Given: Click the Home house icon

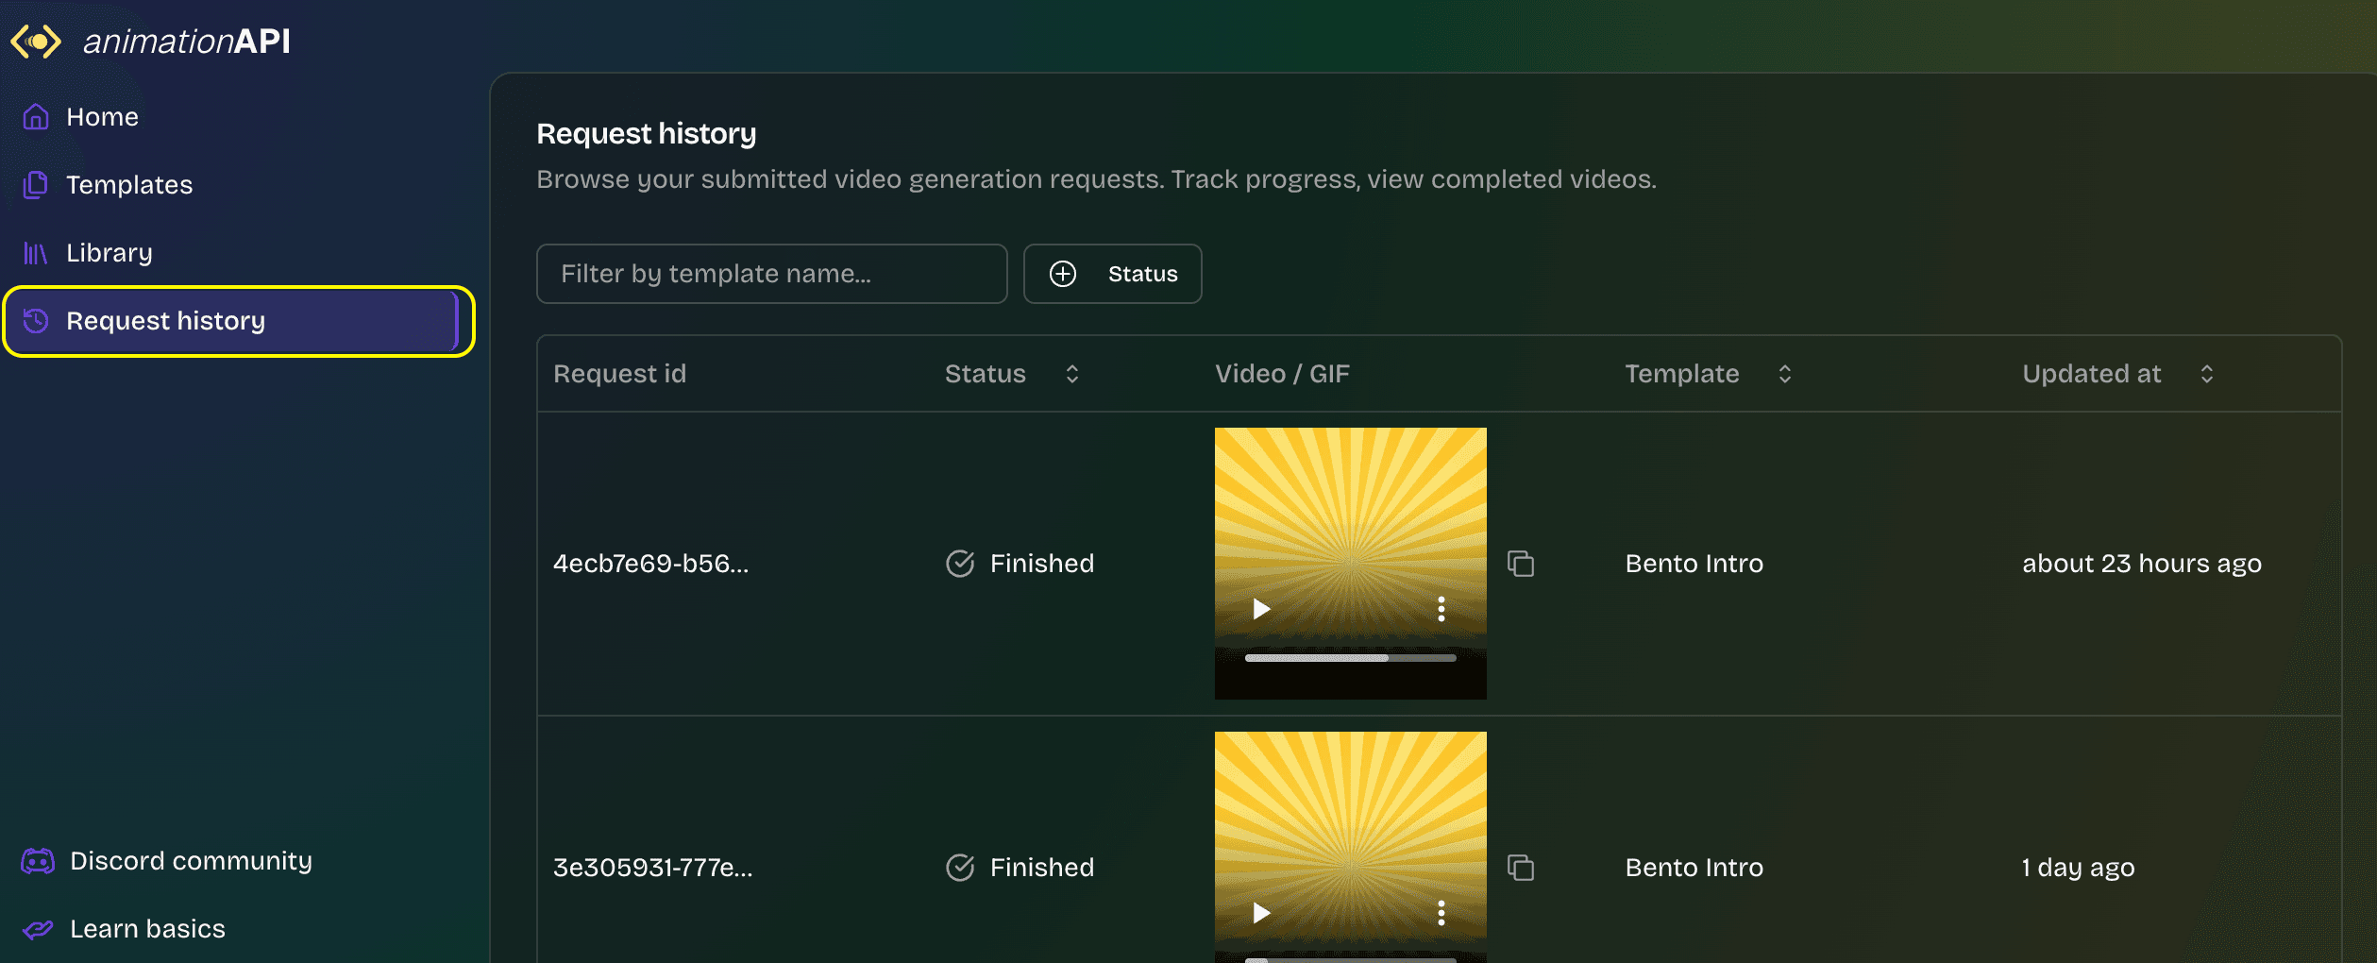Looking at the screenshot, I should click(x=36, y=117).
